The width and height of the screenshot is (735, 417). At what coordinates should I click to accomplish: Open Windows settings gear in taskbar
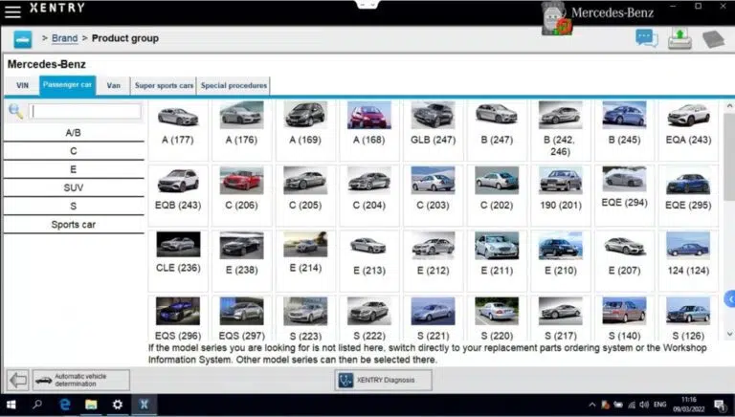pos(118,406)
